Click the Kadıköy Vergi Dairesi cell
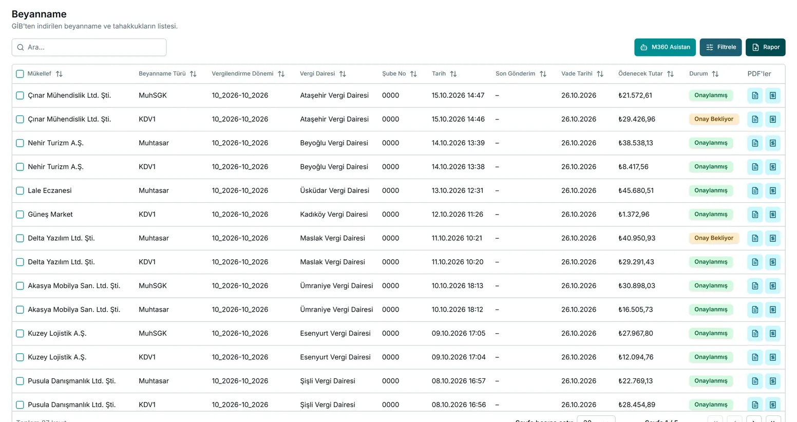 (x=334, y=215)
